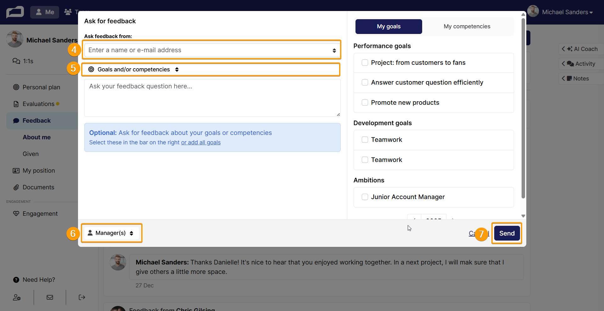Click Michael Sanders comment avatar
Screen dimensions: 604x311
click(x=118, y=262)
